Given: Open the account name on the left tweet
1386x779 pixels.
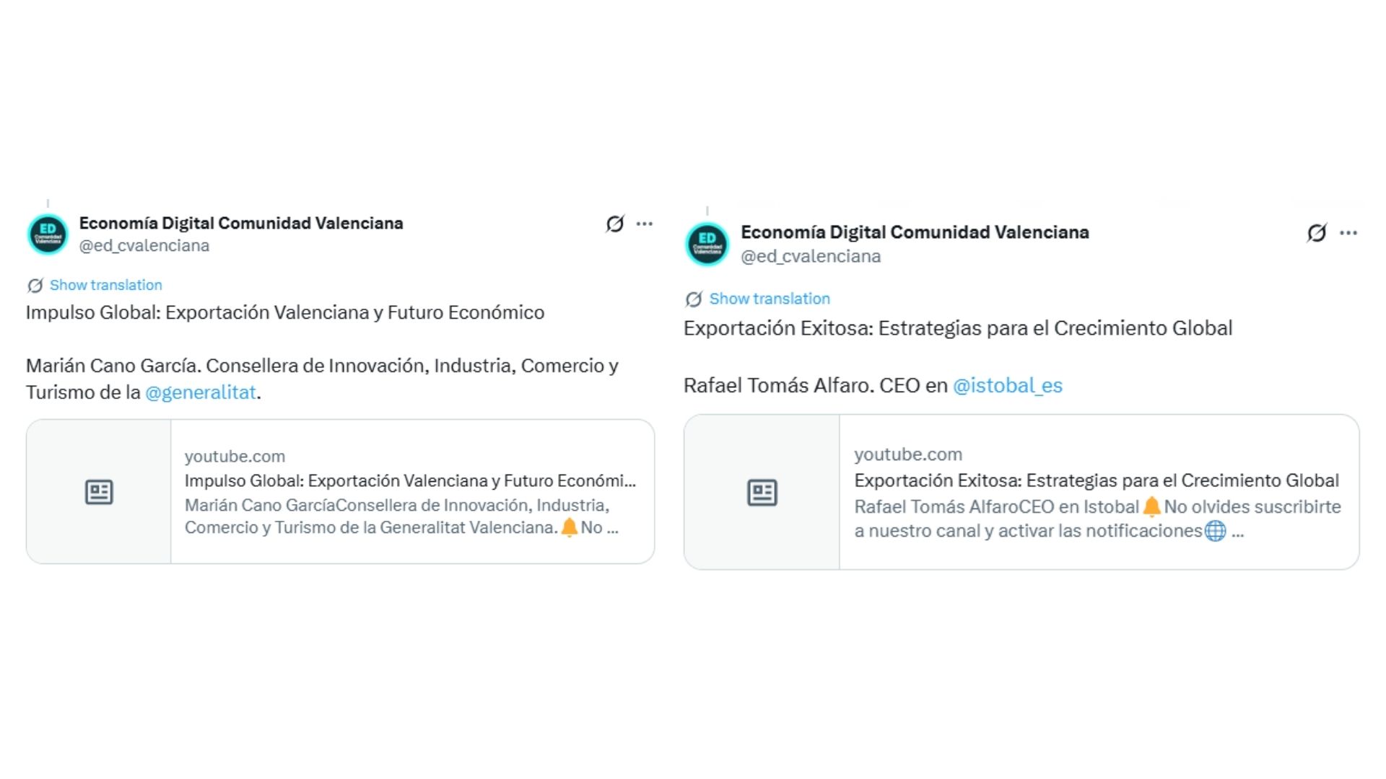Looking at the screenshot, I should (240, 224).
